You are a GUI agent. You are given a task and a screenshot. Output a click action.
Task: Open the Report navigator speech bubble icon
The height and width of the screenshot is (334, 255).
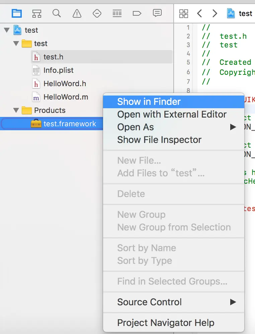click(157, 13)
